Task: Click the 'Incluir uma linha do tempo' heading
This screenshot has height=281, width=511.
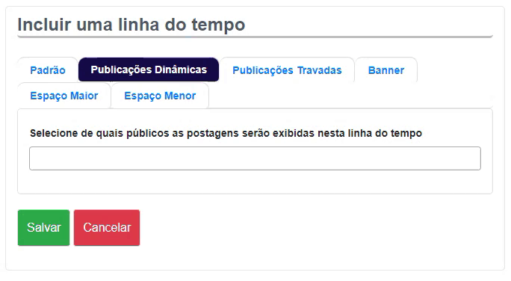Action: point(131,25)
